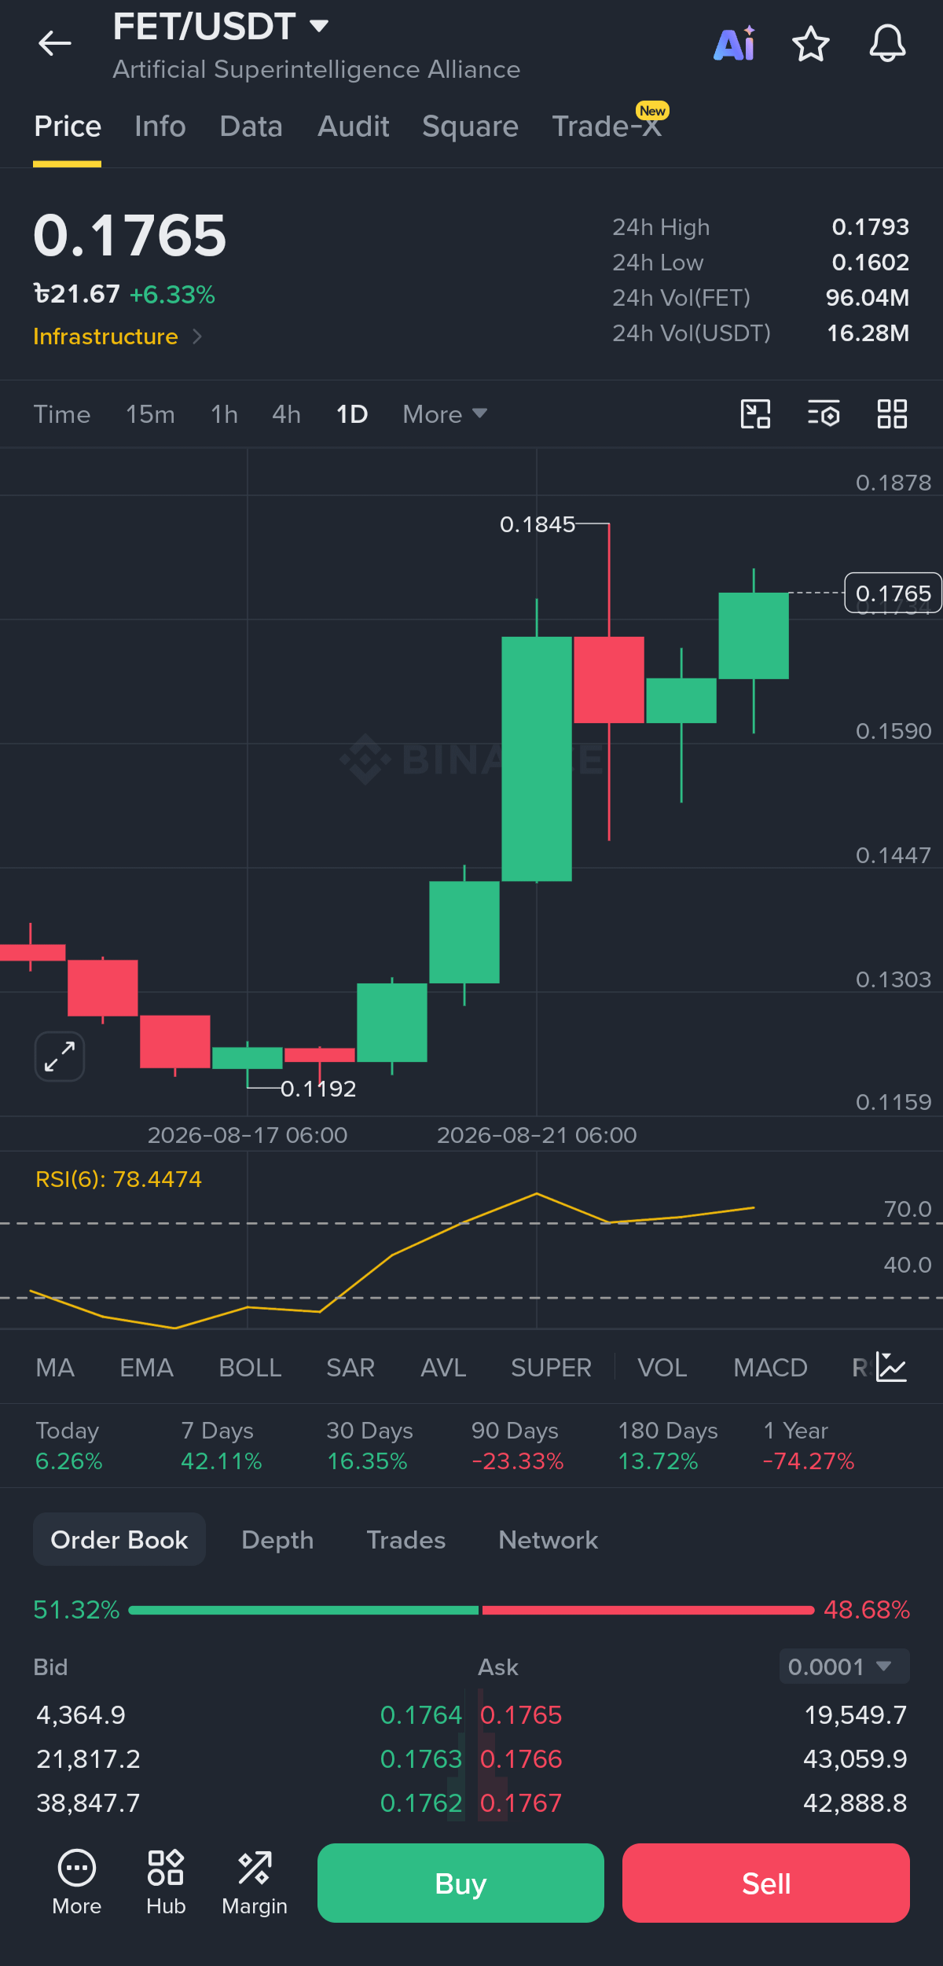Open the More menu icon at bottom

coord(77,1883)
